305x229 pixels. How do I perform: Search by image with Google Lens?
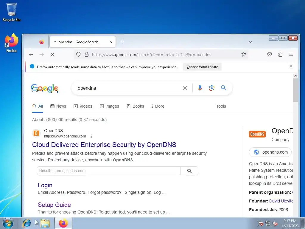click(x=212, y=88)
